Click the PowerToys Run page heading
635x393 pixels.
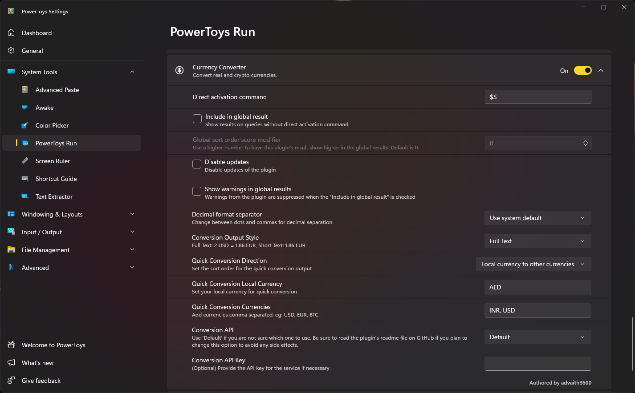pyautogui.click(x=212, y=32)
